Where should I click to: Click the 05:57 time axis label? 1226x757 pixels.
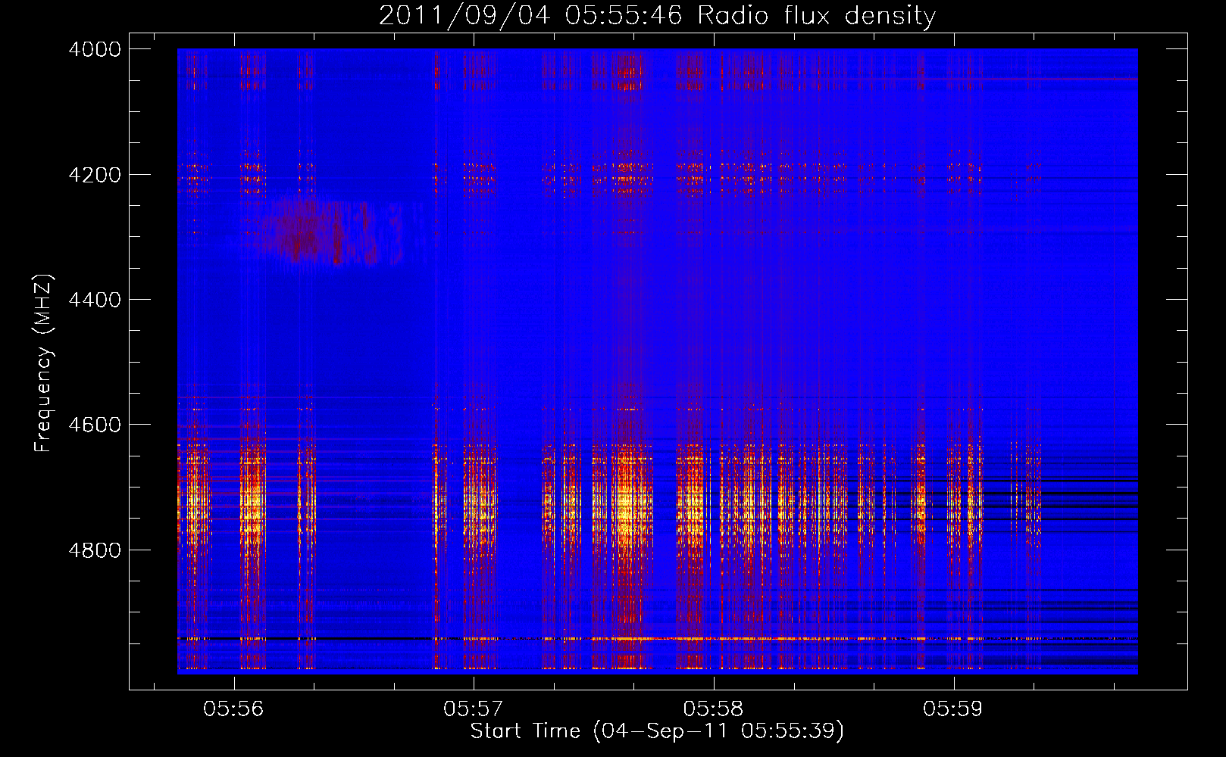[x=474, y=709]
